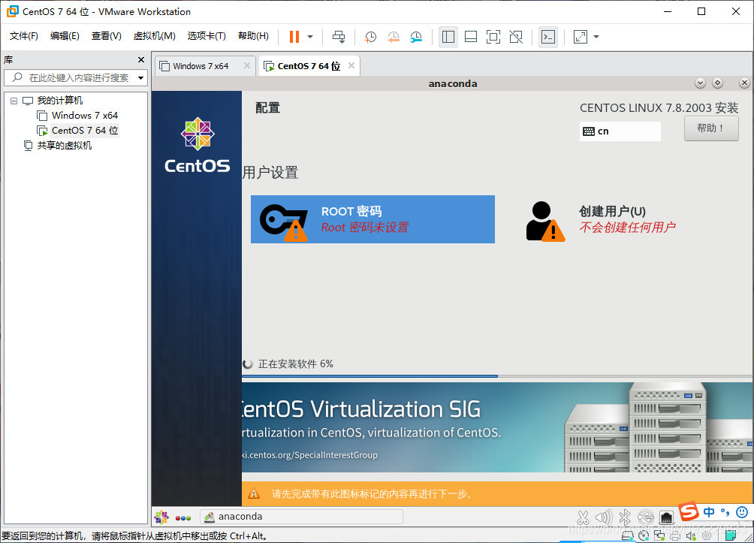754x543 pixels.
Task: Take a snapshot of the virtual machine
Action: coord(370,37)
